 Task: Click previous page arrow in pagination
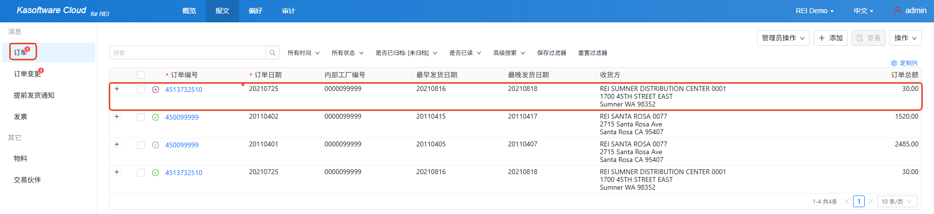(847, 201)
